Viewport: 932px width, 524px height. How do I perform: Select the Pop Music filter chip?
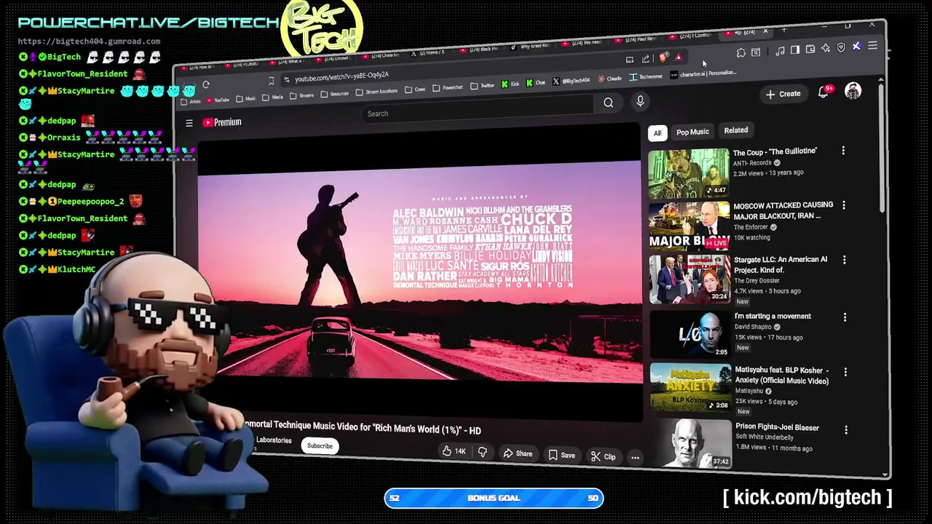click(692, 132)
